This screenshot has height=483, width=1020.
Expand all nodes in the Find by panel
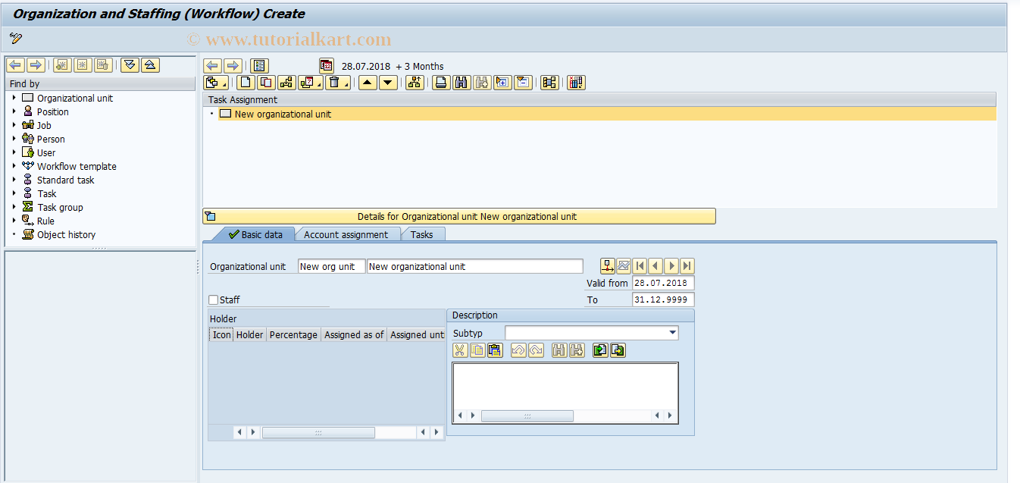[130, 65]
